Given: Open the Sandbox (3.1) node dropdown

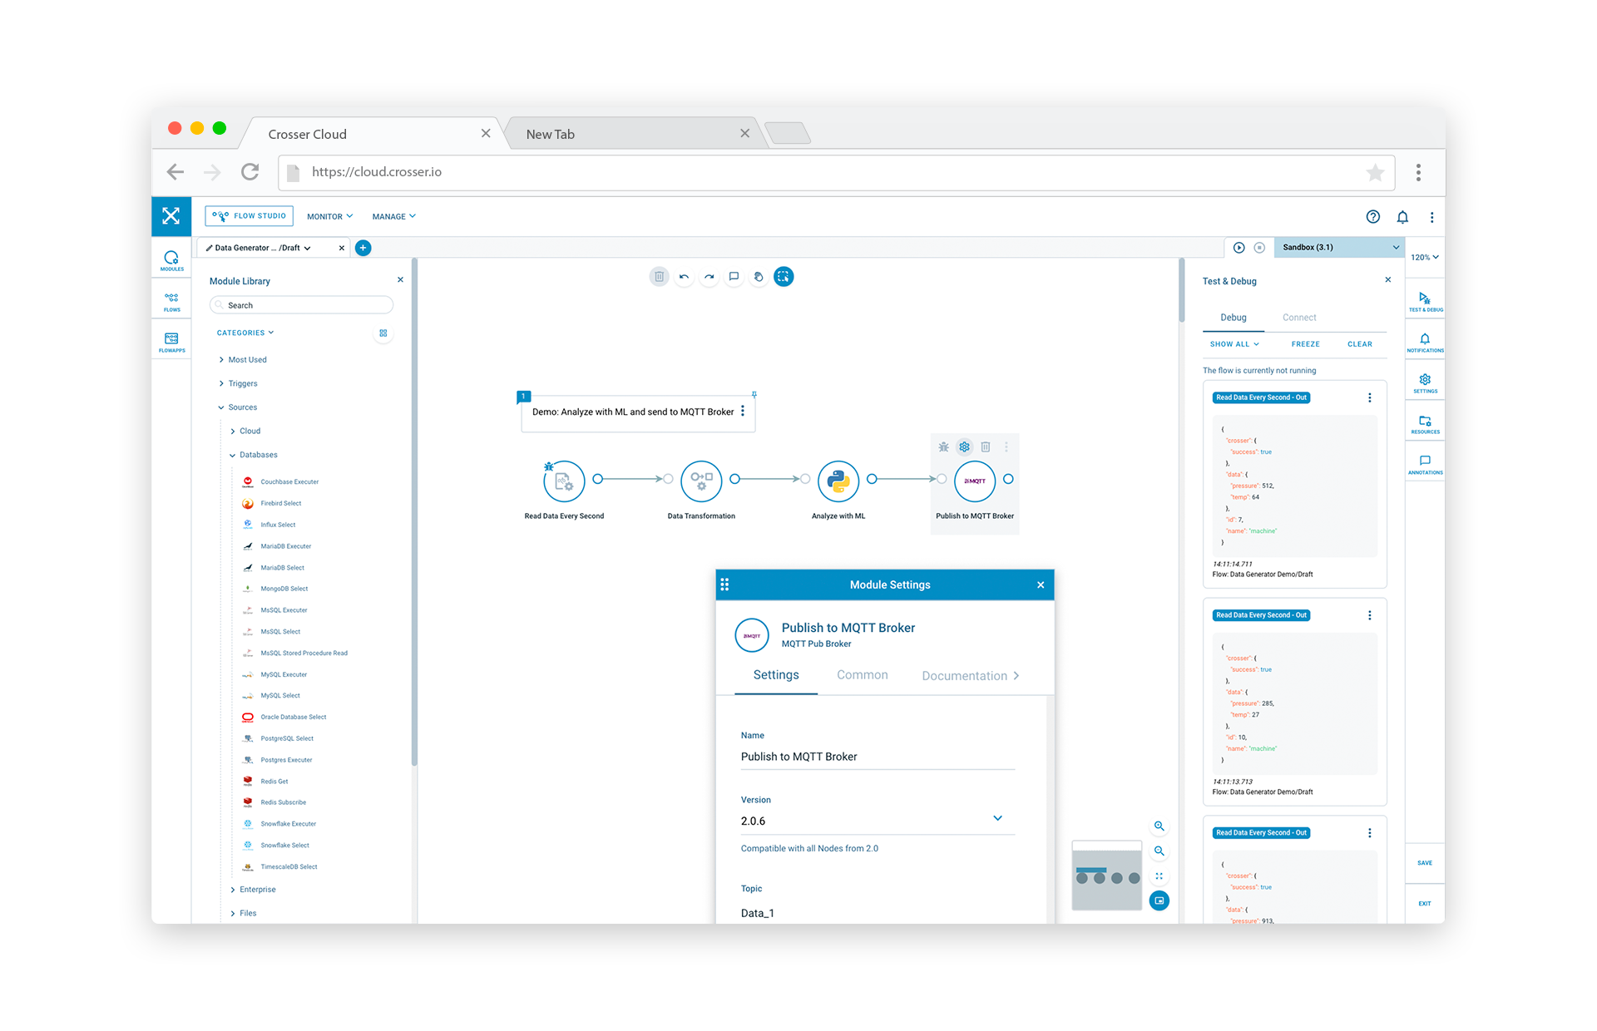Looking at the screenshot, I should point(1339,248).
